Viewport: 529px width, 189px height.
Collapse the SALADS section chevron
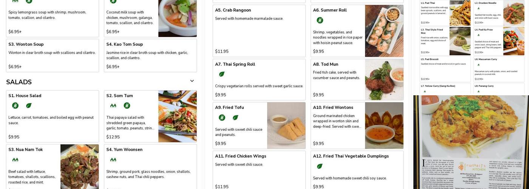point(192,81)
